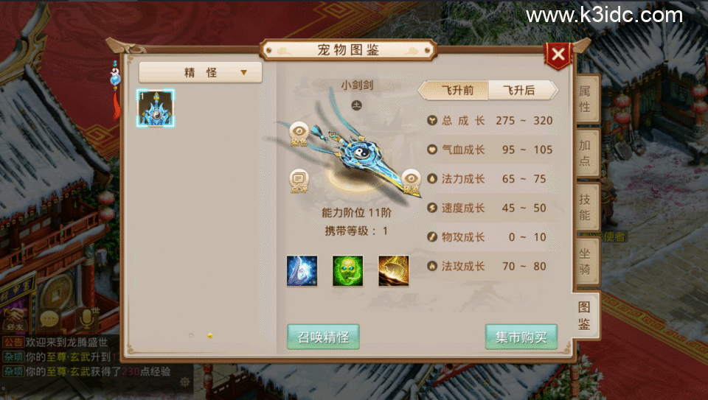Image resolution: width=708 pixels, height=400 pixels.
Task: Open the 属性 side tab
Action: [x=586, y=99]
